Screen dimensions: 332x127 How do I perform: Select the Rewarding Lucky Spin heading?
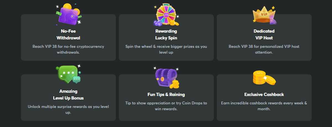(x=166, y=34)
